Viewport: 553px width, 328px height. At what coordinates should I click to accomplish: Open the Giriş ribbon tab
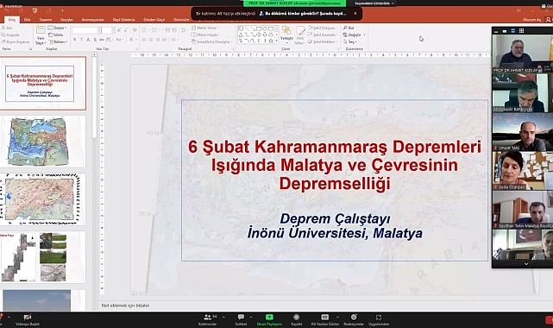point(12,19)
